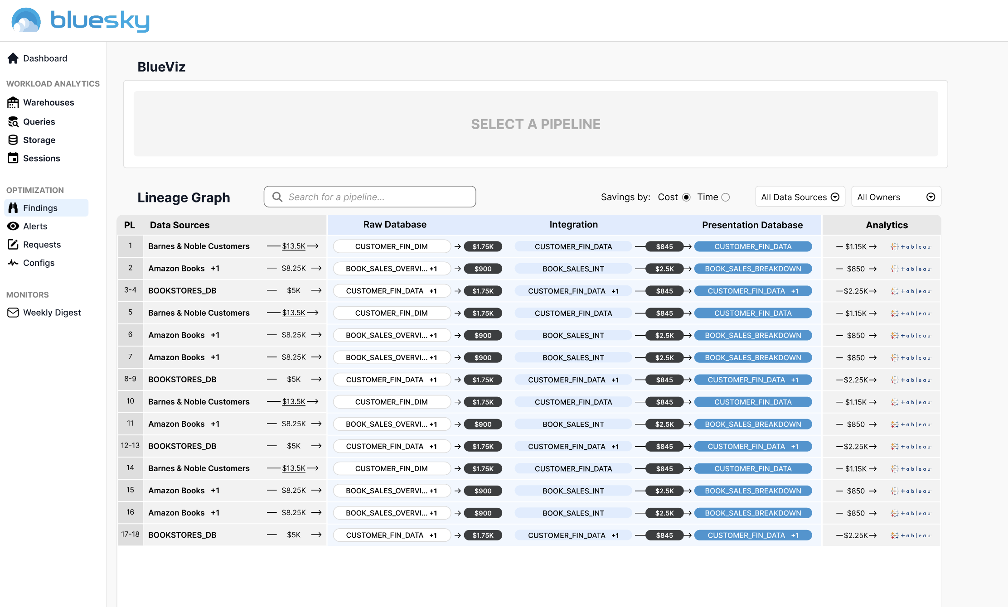Image resolution: width=1008 pixels, height=607 pixels.
Task: Select the BOOK_SALES_BREAKDOWN chip in pipeline row 2
Action: click(x=753, y=269)
